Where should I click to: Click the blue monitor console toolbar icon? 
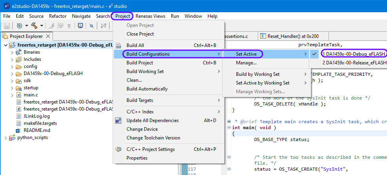click(x=80, y=26)
